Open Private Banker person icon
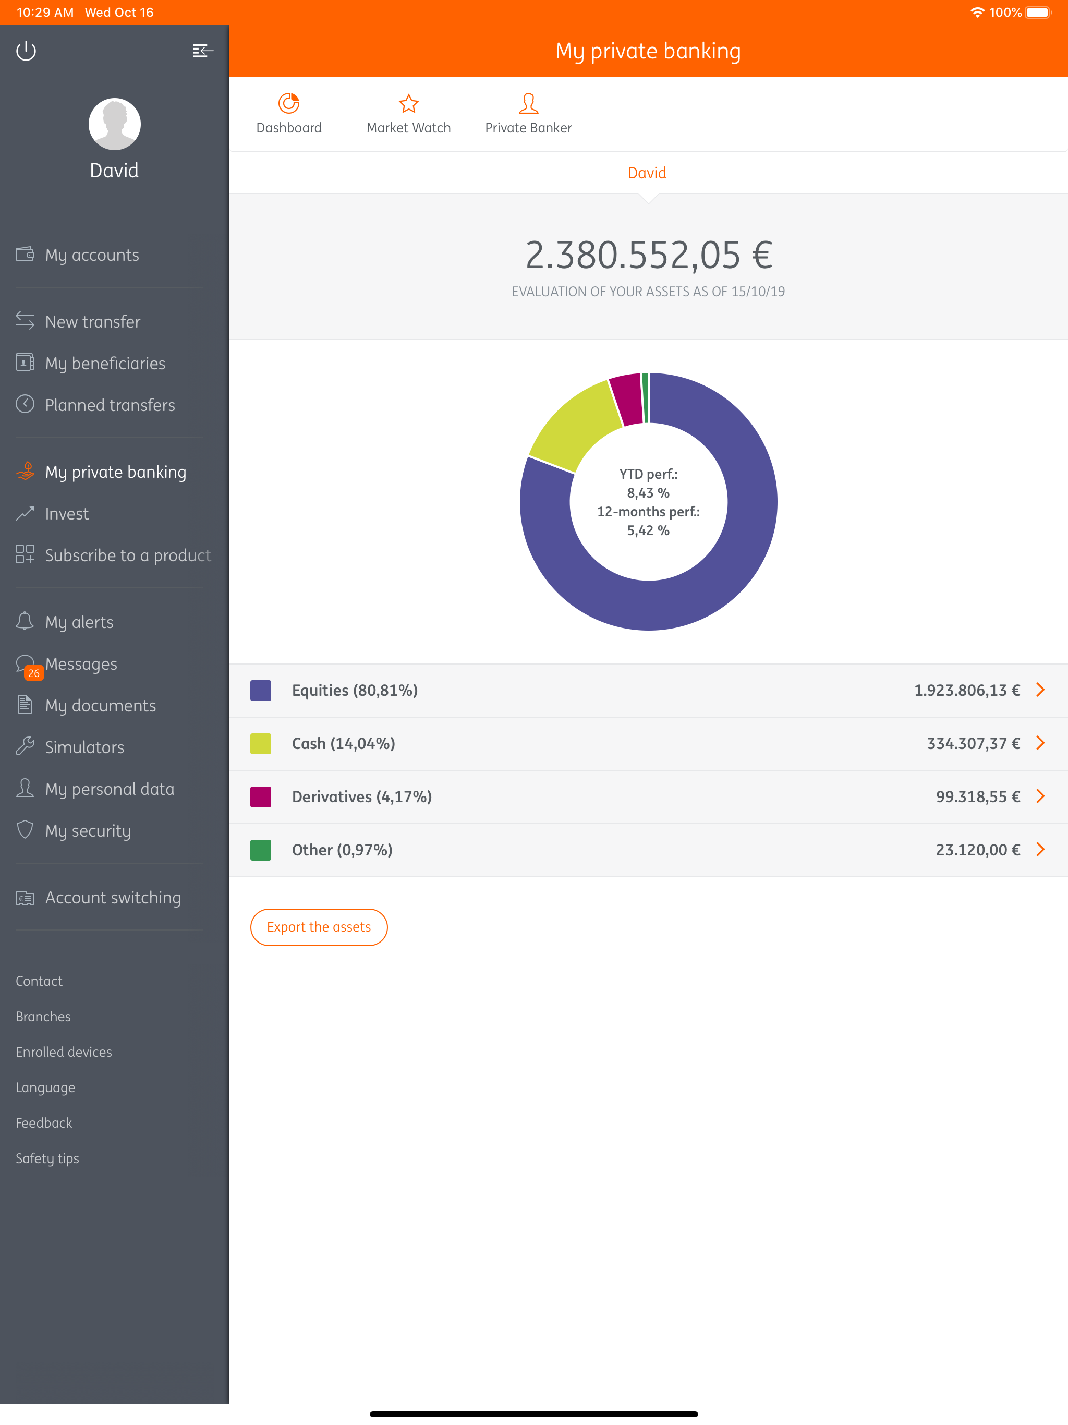The width and height of the screenshot is (1068, 1425). point(528,103)
